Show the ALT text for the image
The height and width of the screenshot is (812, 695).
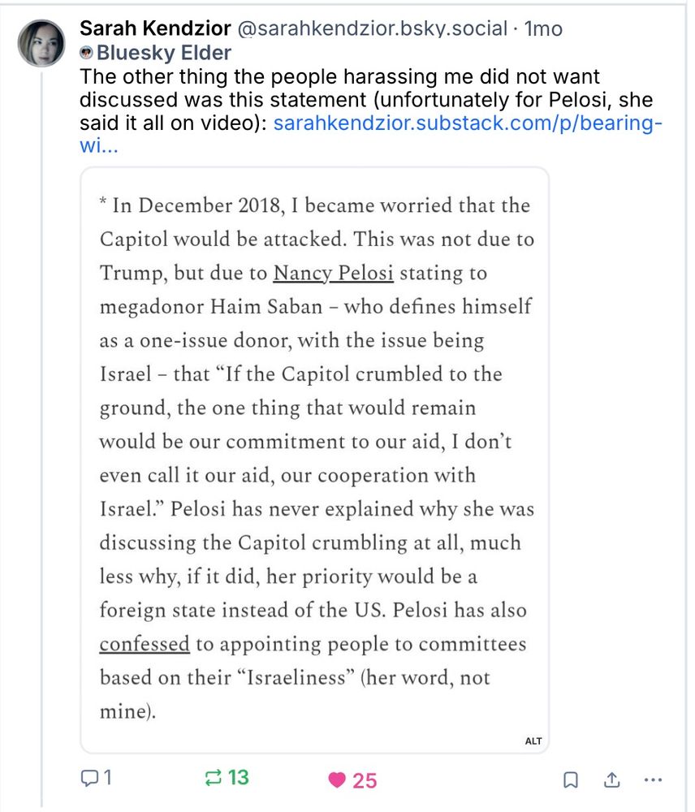click(x=533, y=741)
